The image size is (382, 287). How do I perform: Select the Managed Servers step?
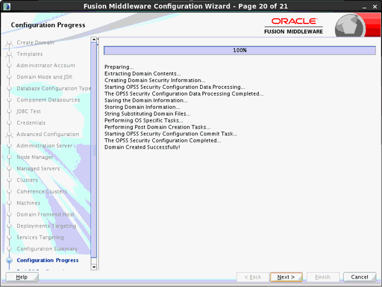pyautogui.click(x=38, y=169)
